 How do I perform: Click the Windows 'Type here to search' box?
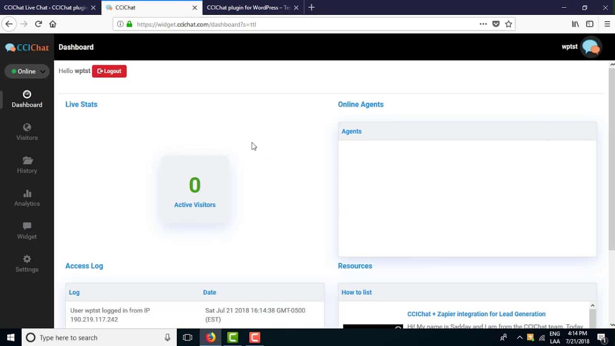[x=99, y=337]
